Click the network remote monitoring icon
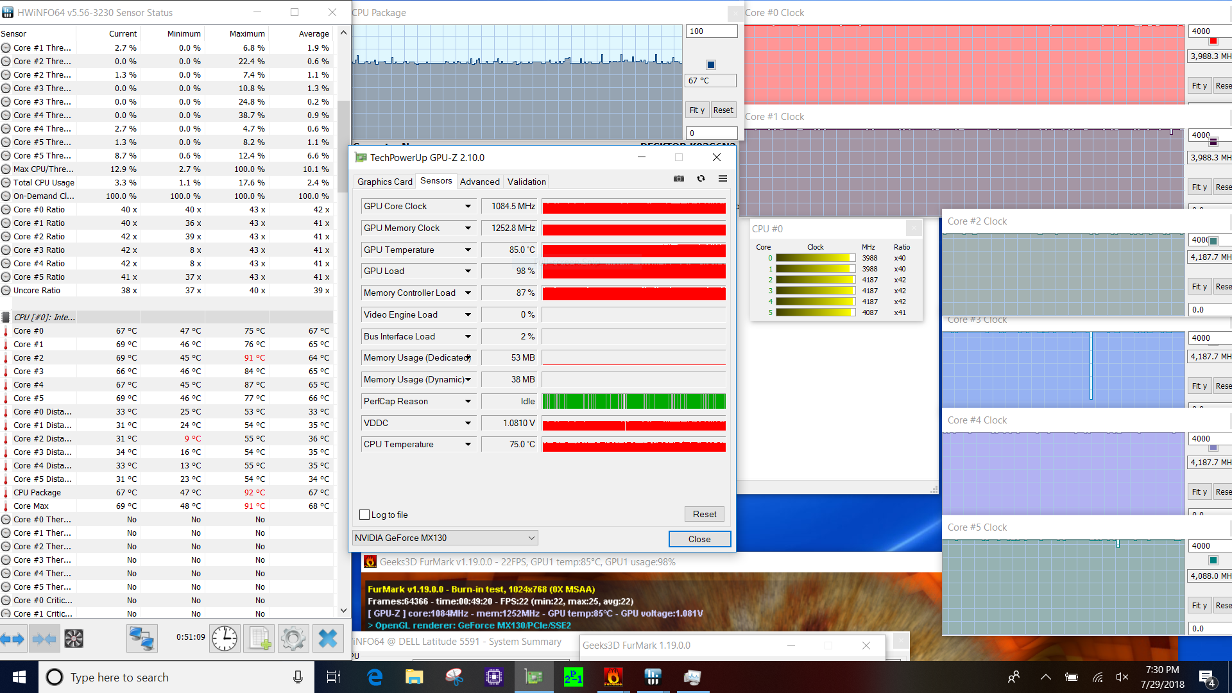1232x693 pixels. pyautogui.click(x=141, y=638)
